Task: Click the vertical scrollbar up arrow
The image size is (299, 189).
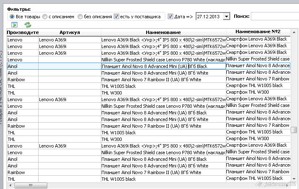Action: (294, 32)
